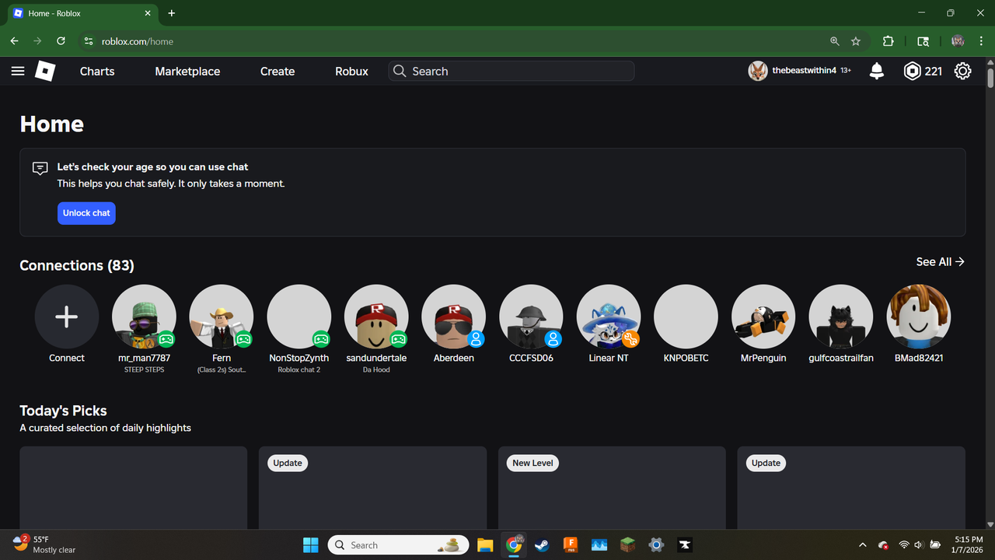Open NonStopZynth's avatar circle
The image size is (995, 560).
click(x=299, y=317)
